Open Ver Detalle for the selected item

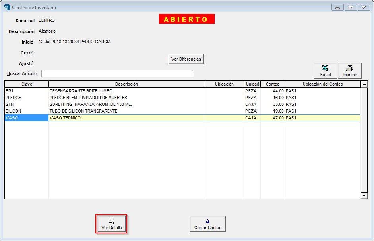(x=111, y=224)
